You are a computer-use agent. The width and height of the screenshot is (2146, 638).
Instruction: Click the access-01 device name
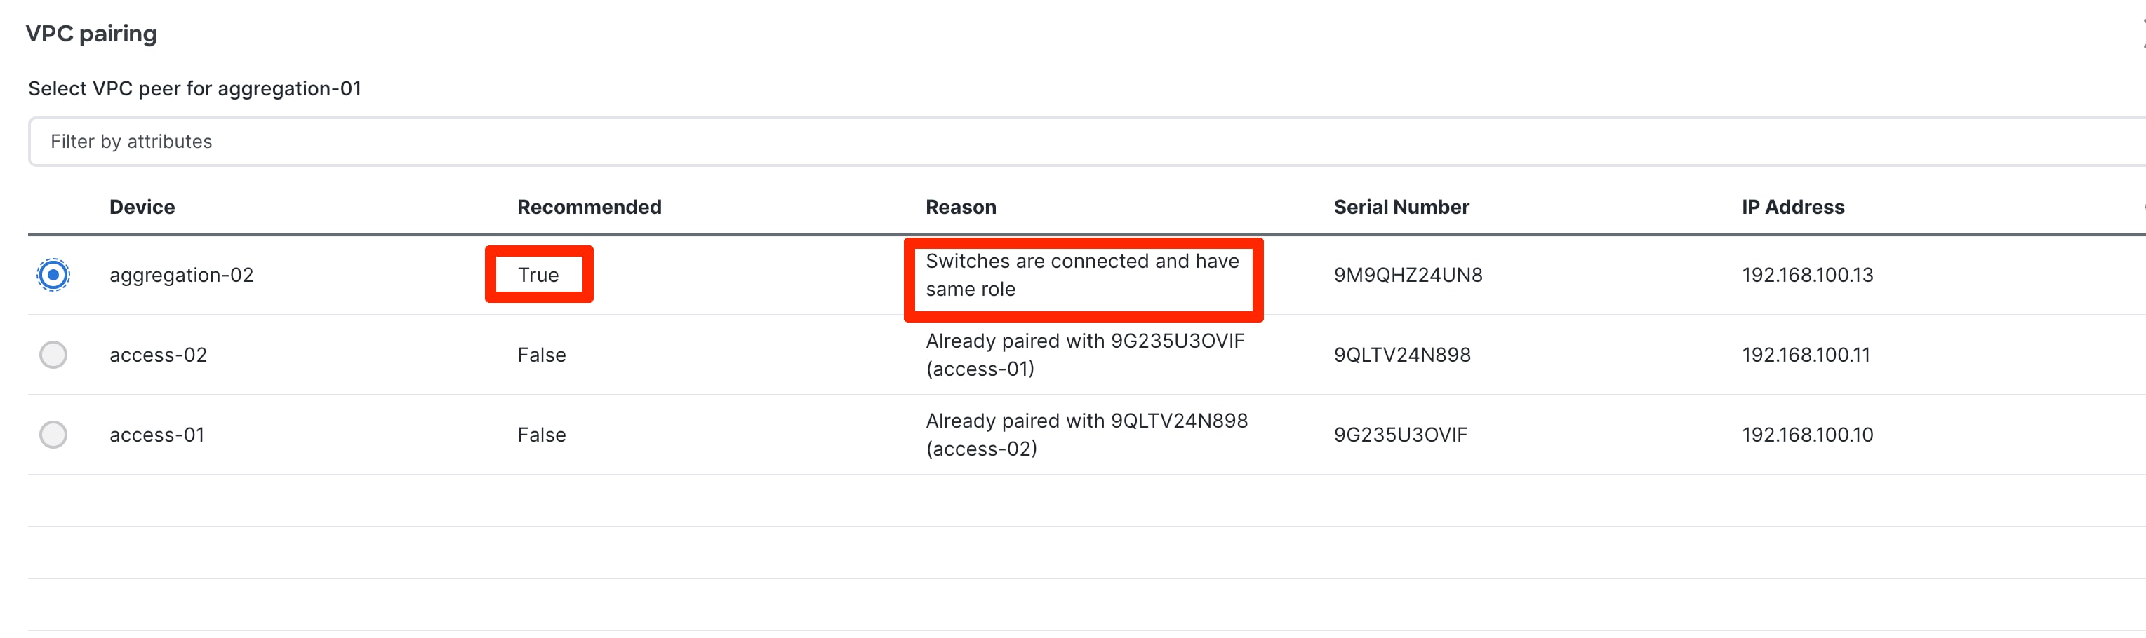point(156,434)
